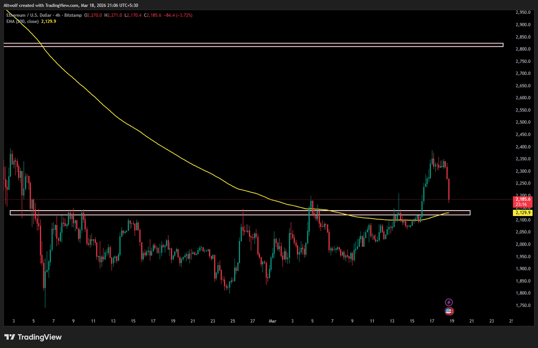538x348 pixels.
Task: Click the TradingView logo at the bottom
Action: [33, 337]
